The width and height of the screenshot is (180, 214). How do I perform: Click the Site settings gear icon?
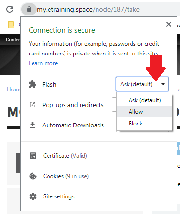coord(33,196)
